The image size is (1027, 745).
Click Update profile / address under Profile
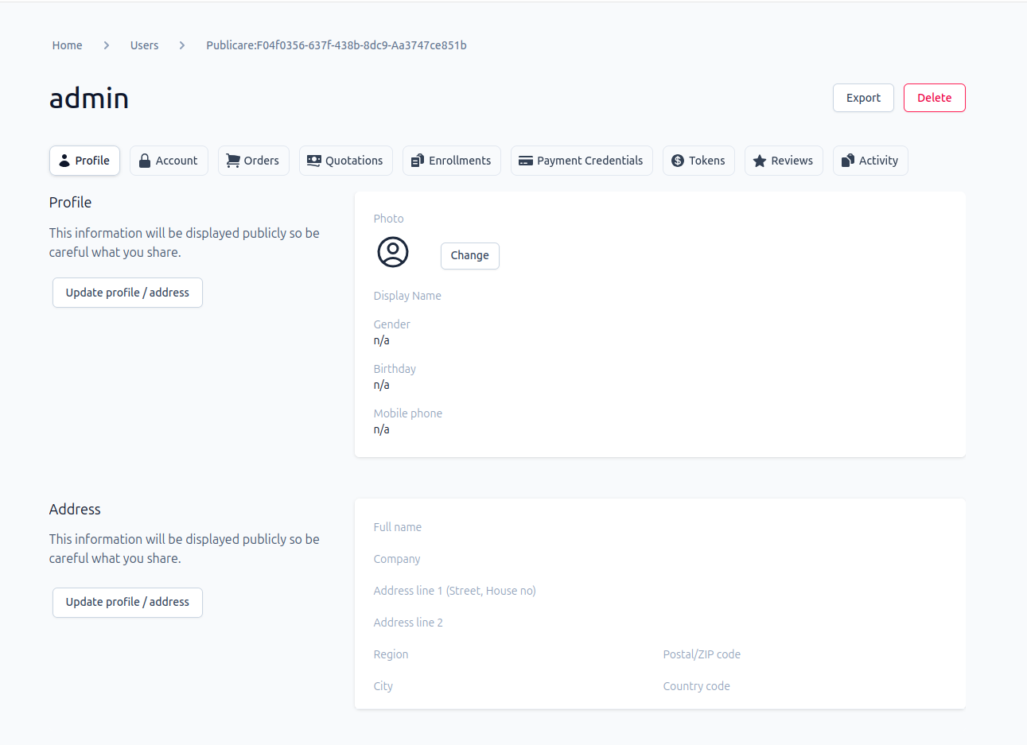tap(127, 293)
